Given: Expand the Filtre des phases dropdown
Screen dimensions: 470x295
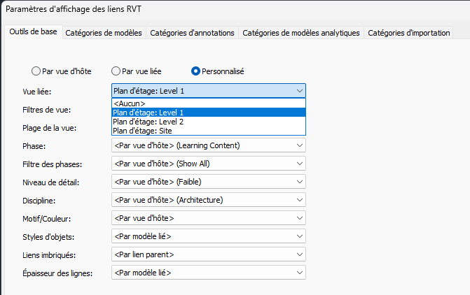Looking at the screenshot, I should point(209,164).
